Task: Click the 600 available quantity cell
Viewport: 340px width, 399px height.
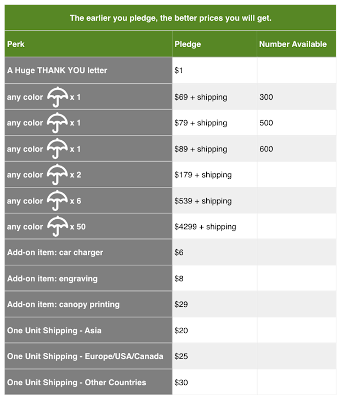Action: coord(266,149)
